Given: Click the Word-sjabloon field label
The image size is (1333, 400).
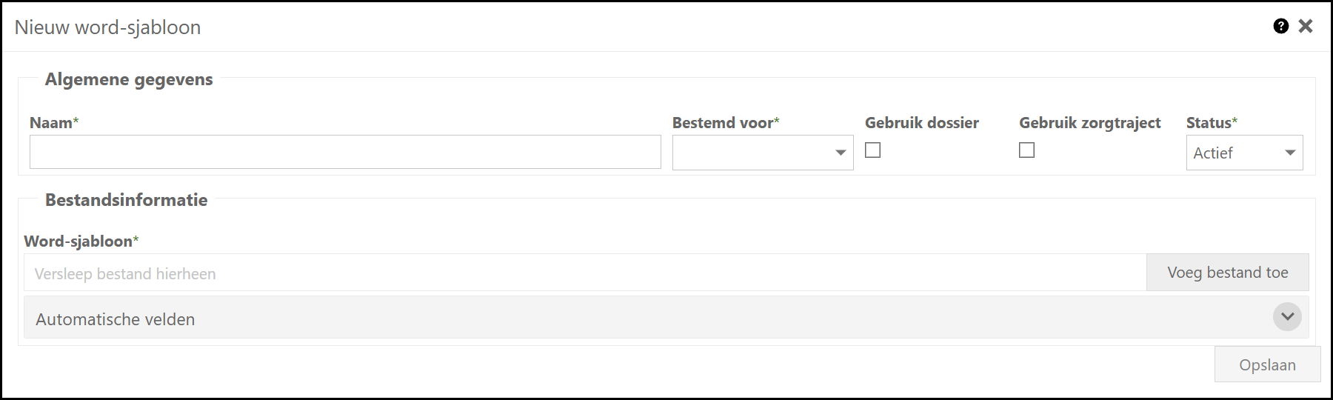Looking at the screenshot, I should [x=78, y=241].
